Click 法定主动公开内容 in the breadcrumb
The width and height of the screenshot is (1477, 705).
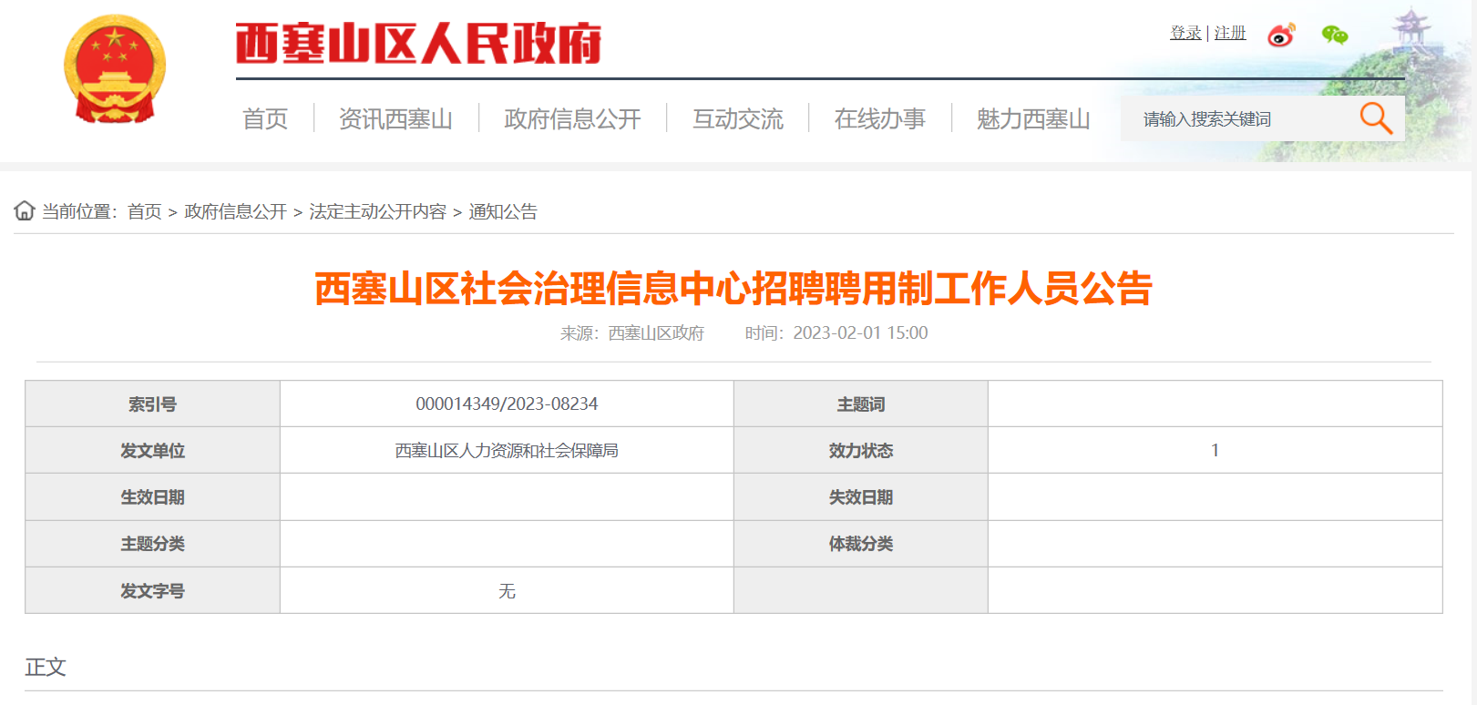tap(377, 211)
